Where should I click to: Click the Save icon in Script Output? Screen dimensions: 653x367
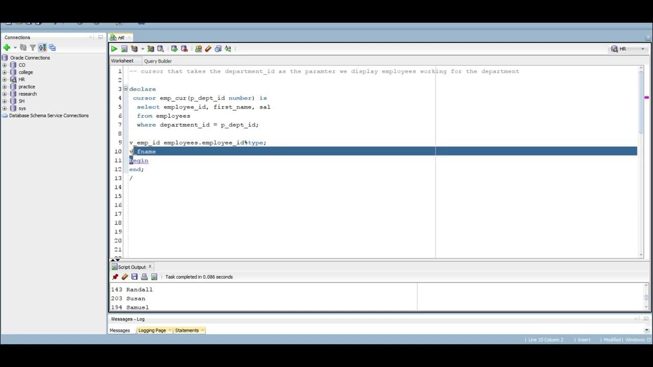[134, 277]
